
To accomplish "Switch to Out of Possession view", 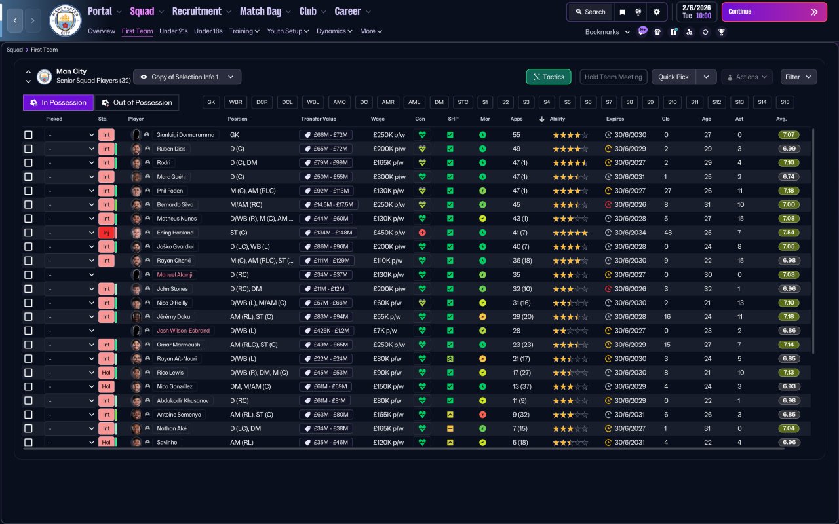I will click(137, 102).
